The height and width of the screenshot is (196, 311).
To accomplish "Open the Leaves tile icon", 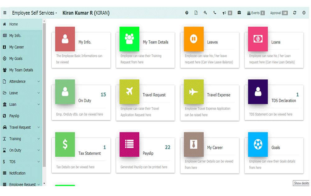I will 193,39.
